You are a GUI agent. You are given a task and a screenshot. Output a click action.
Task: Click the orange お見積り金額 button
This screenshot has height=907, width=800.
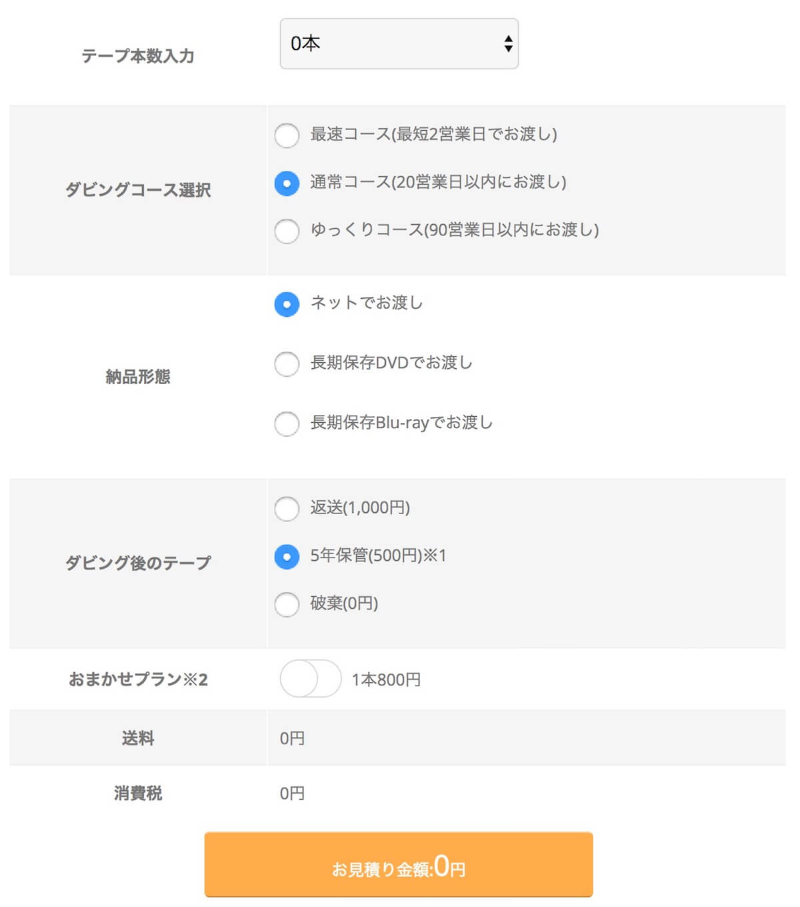click(x=398, y=864)
